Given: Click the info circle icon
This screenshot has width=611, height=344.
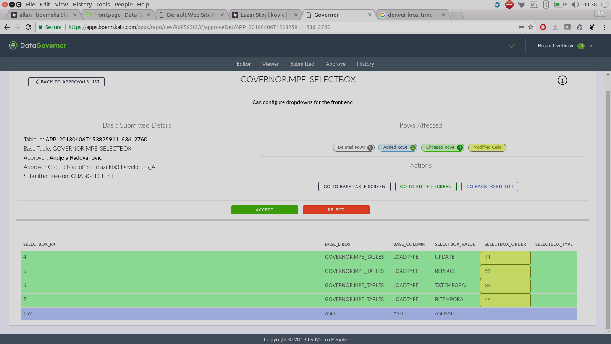Looking at the screenshot, I should [562, 80].
